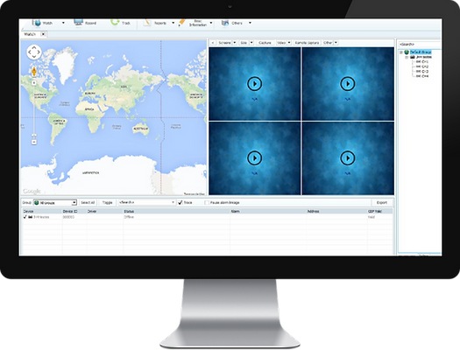Image resolution: width=460 pixels, height=350 pixels.
Task: Open the Basic Information dropdown arrow
Action: (211, 23)
